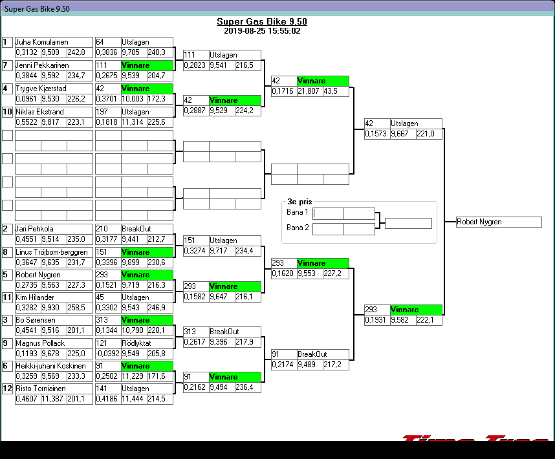The width and height of the screenshot is (555, 459).
Task: Click the Bana 1 first input field
Action: pyautogui.click(x=328, y=213)
